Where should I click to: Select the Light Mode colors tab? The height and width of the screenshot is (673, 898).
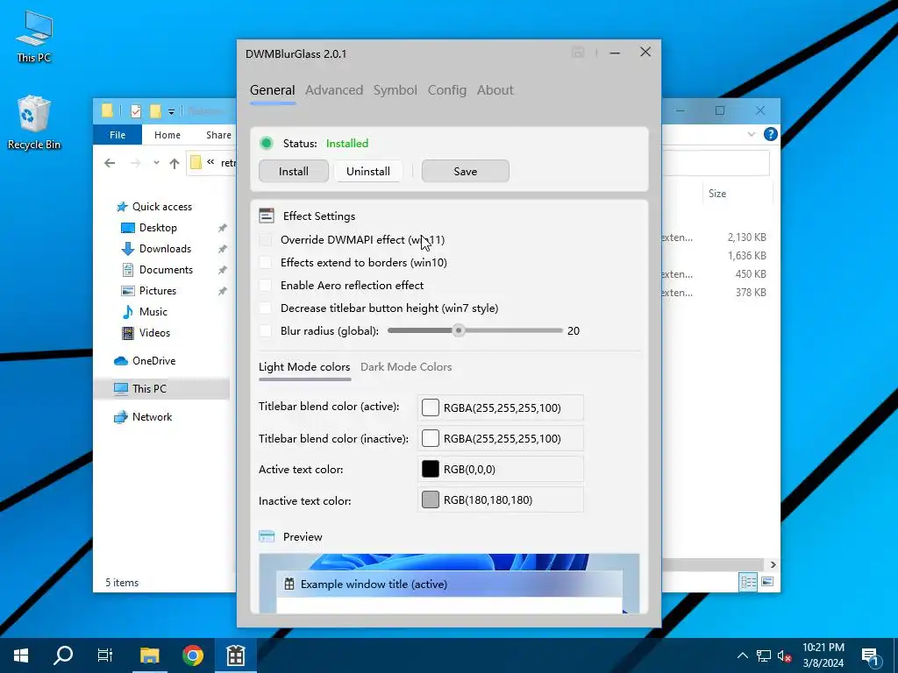click(304, 367)
